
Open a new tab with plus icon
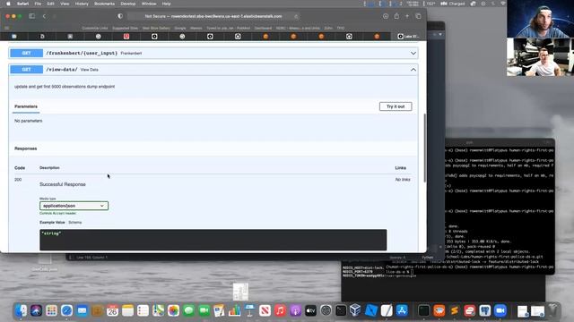pos(407,16)
